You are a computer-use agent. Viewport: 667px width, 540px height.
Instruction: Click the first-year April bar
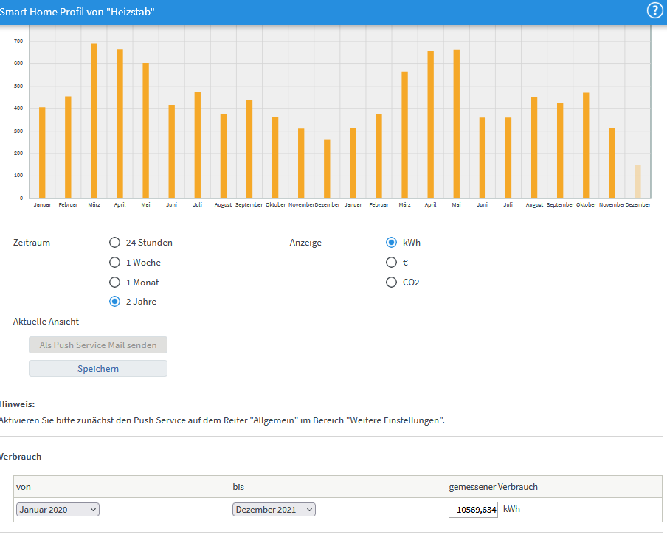tap(120, 124)
